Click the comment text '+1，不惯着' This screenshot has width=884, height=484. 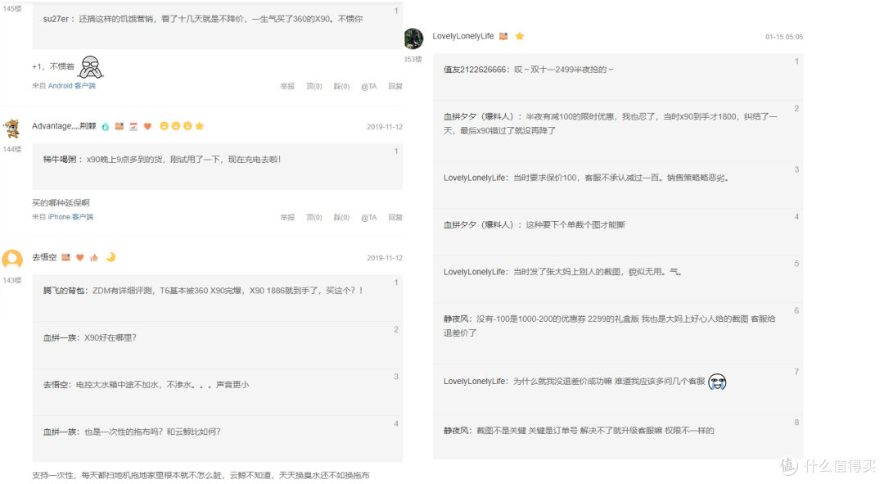(x=53, y=66)
